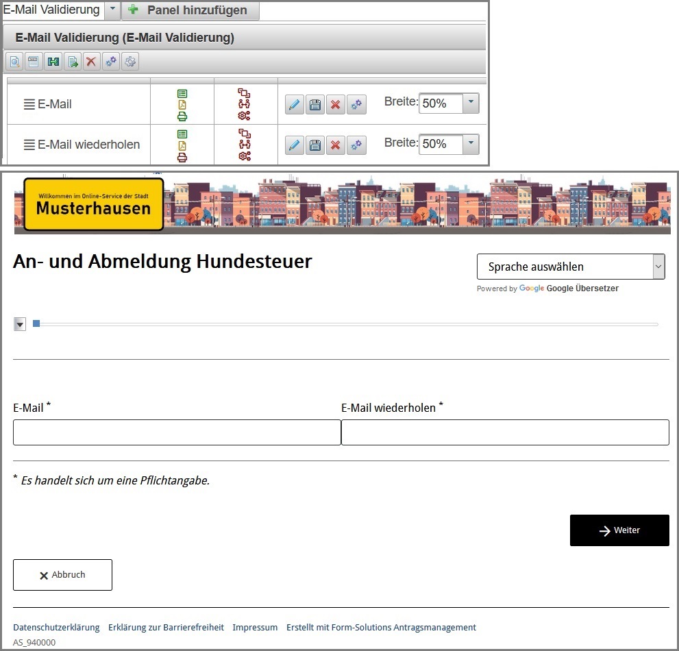Click the green binoculars toolbar icon
The image size is (679, 651).
click(53, 62)
